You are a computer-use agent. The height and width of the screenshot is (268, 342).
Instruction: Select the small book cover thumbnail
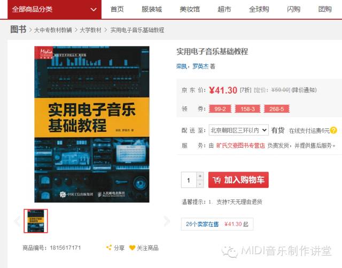tap(36, 221)
